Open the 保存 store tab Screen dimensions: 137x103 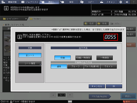tap(69, 2)
